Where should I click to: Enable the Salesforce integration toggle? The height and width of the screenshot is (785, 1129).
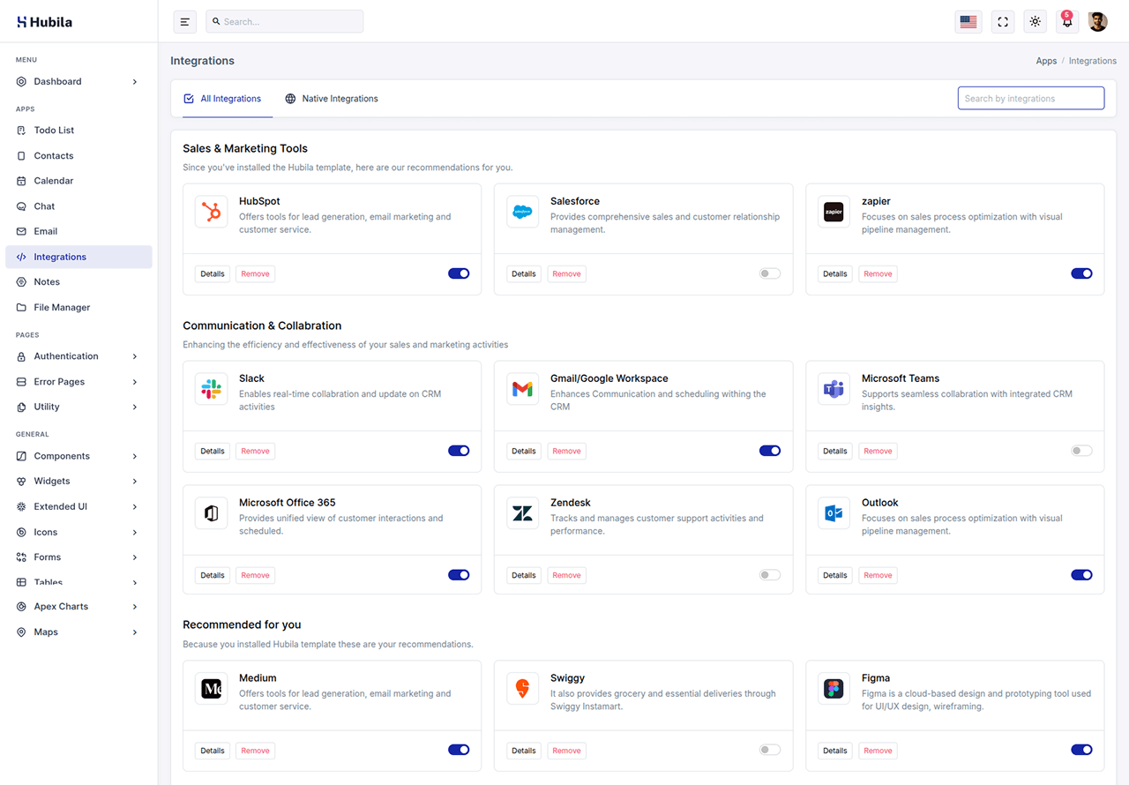click(770, 273)
